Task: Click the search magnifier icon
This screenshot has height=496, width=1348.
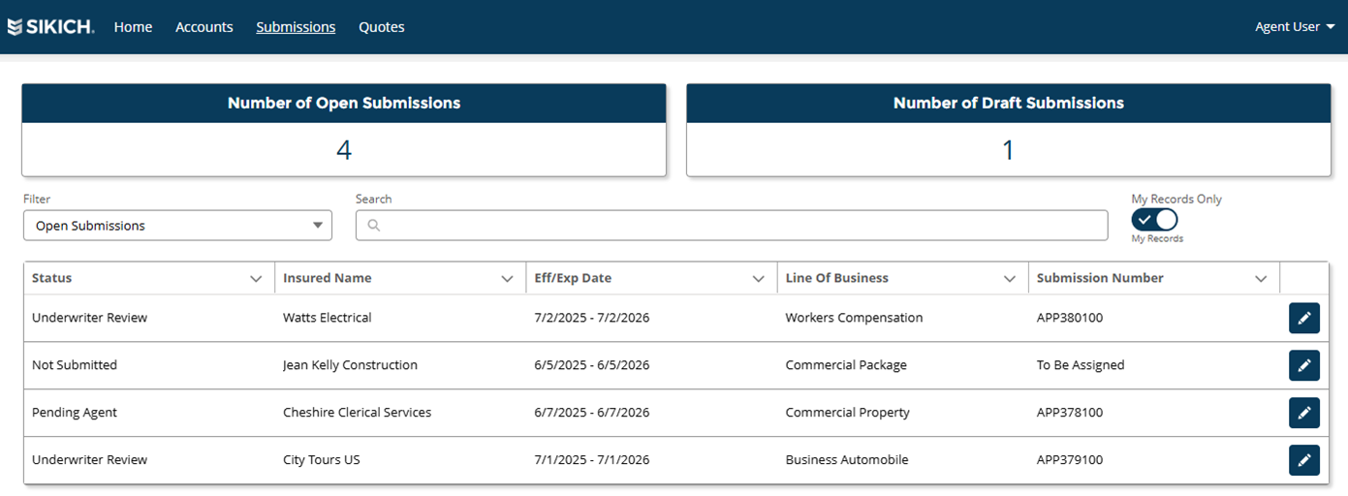Action: tap(374, 226)
